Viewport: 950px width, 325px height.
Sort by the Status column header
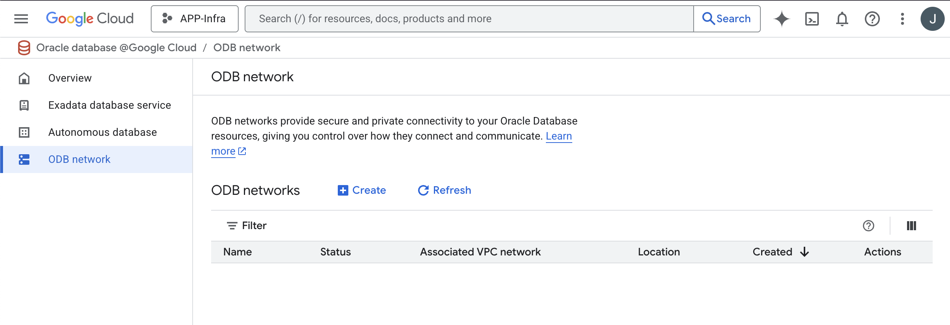point(336,252)
